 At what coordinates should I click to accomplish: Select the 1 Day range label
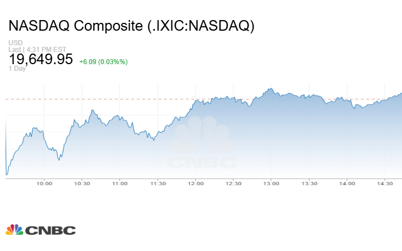[17, 69]
